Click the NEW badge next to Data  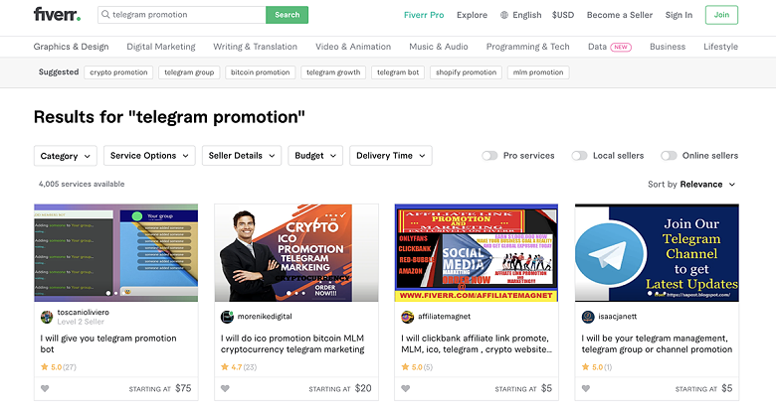point(621,47)
